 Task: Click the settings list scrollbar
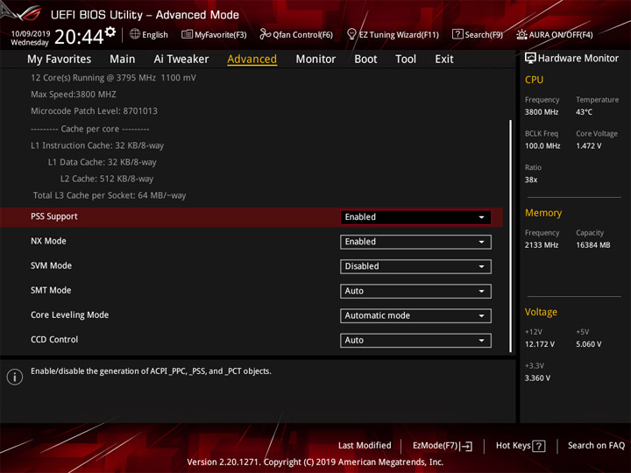(511, 236)
